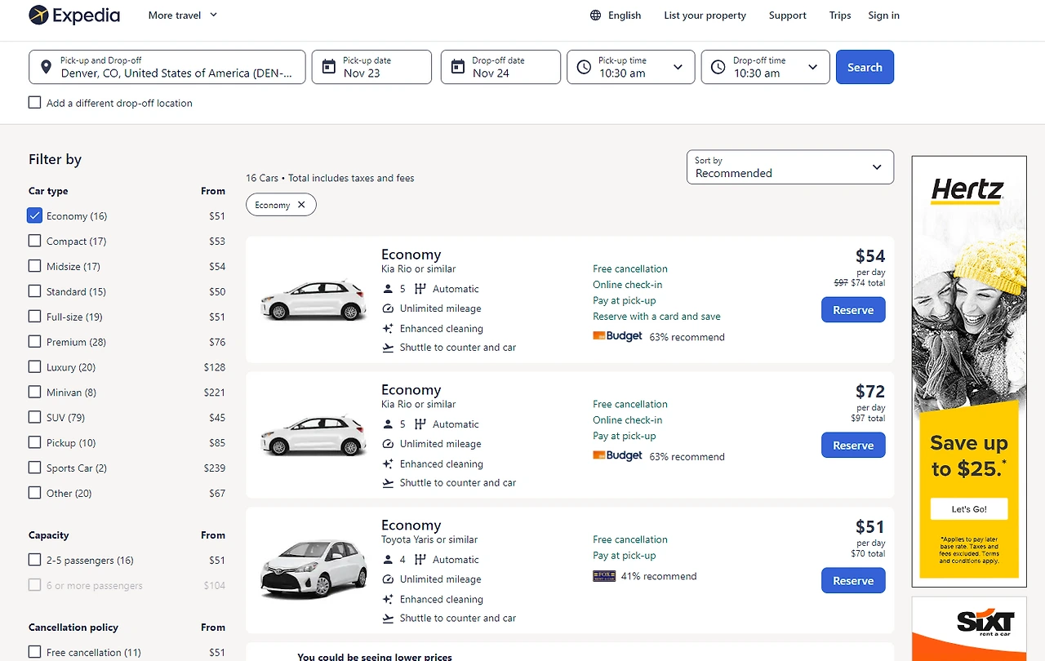Screen dimensions: 1045x661
Task: Uncheck the Economy car type filter
Action: point(34,215)
